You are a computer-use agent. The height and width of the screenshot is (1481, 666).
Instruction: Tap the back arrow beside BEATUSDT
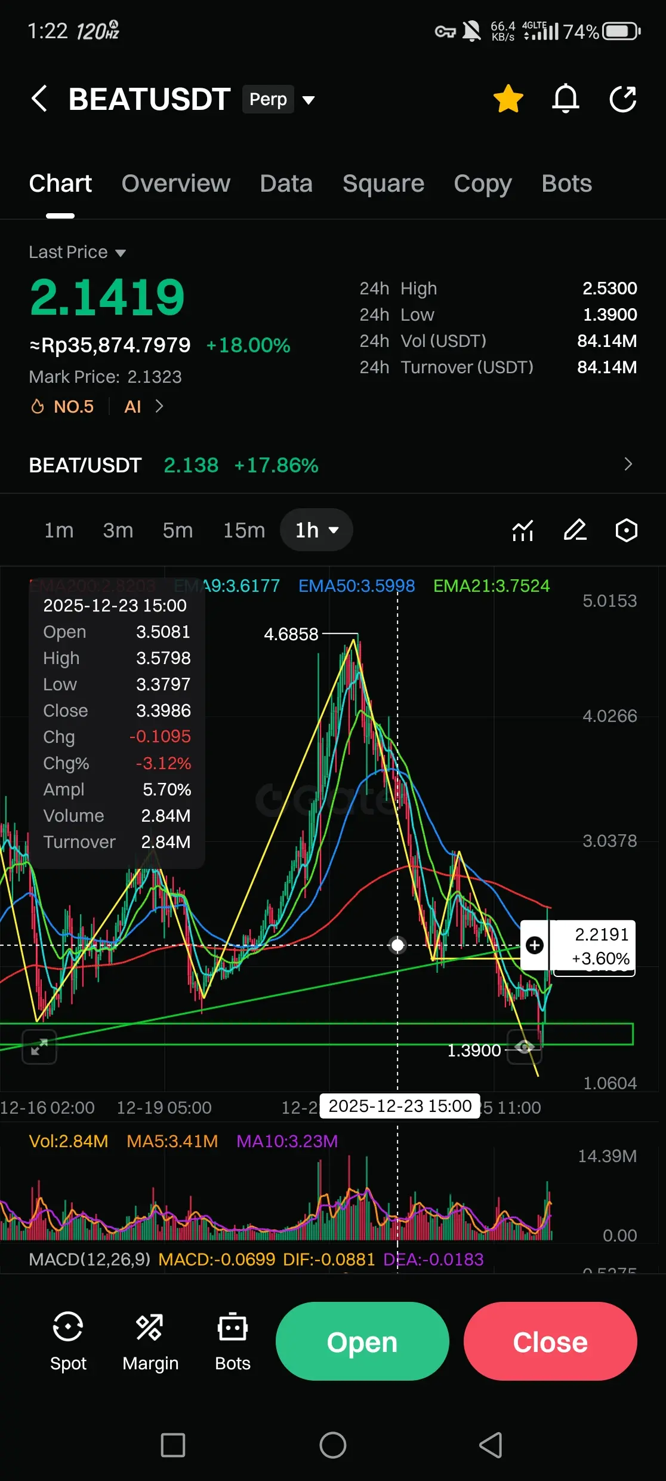39,99
